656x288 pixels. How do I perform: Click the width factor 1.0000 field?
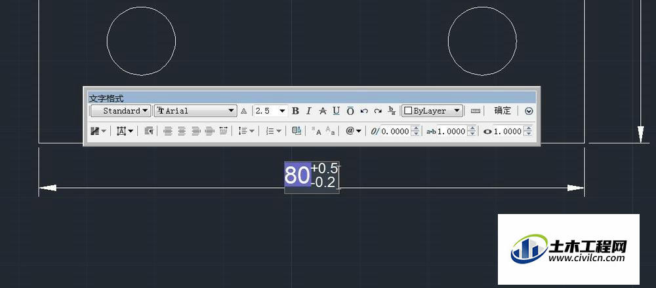pos(508,132)
